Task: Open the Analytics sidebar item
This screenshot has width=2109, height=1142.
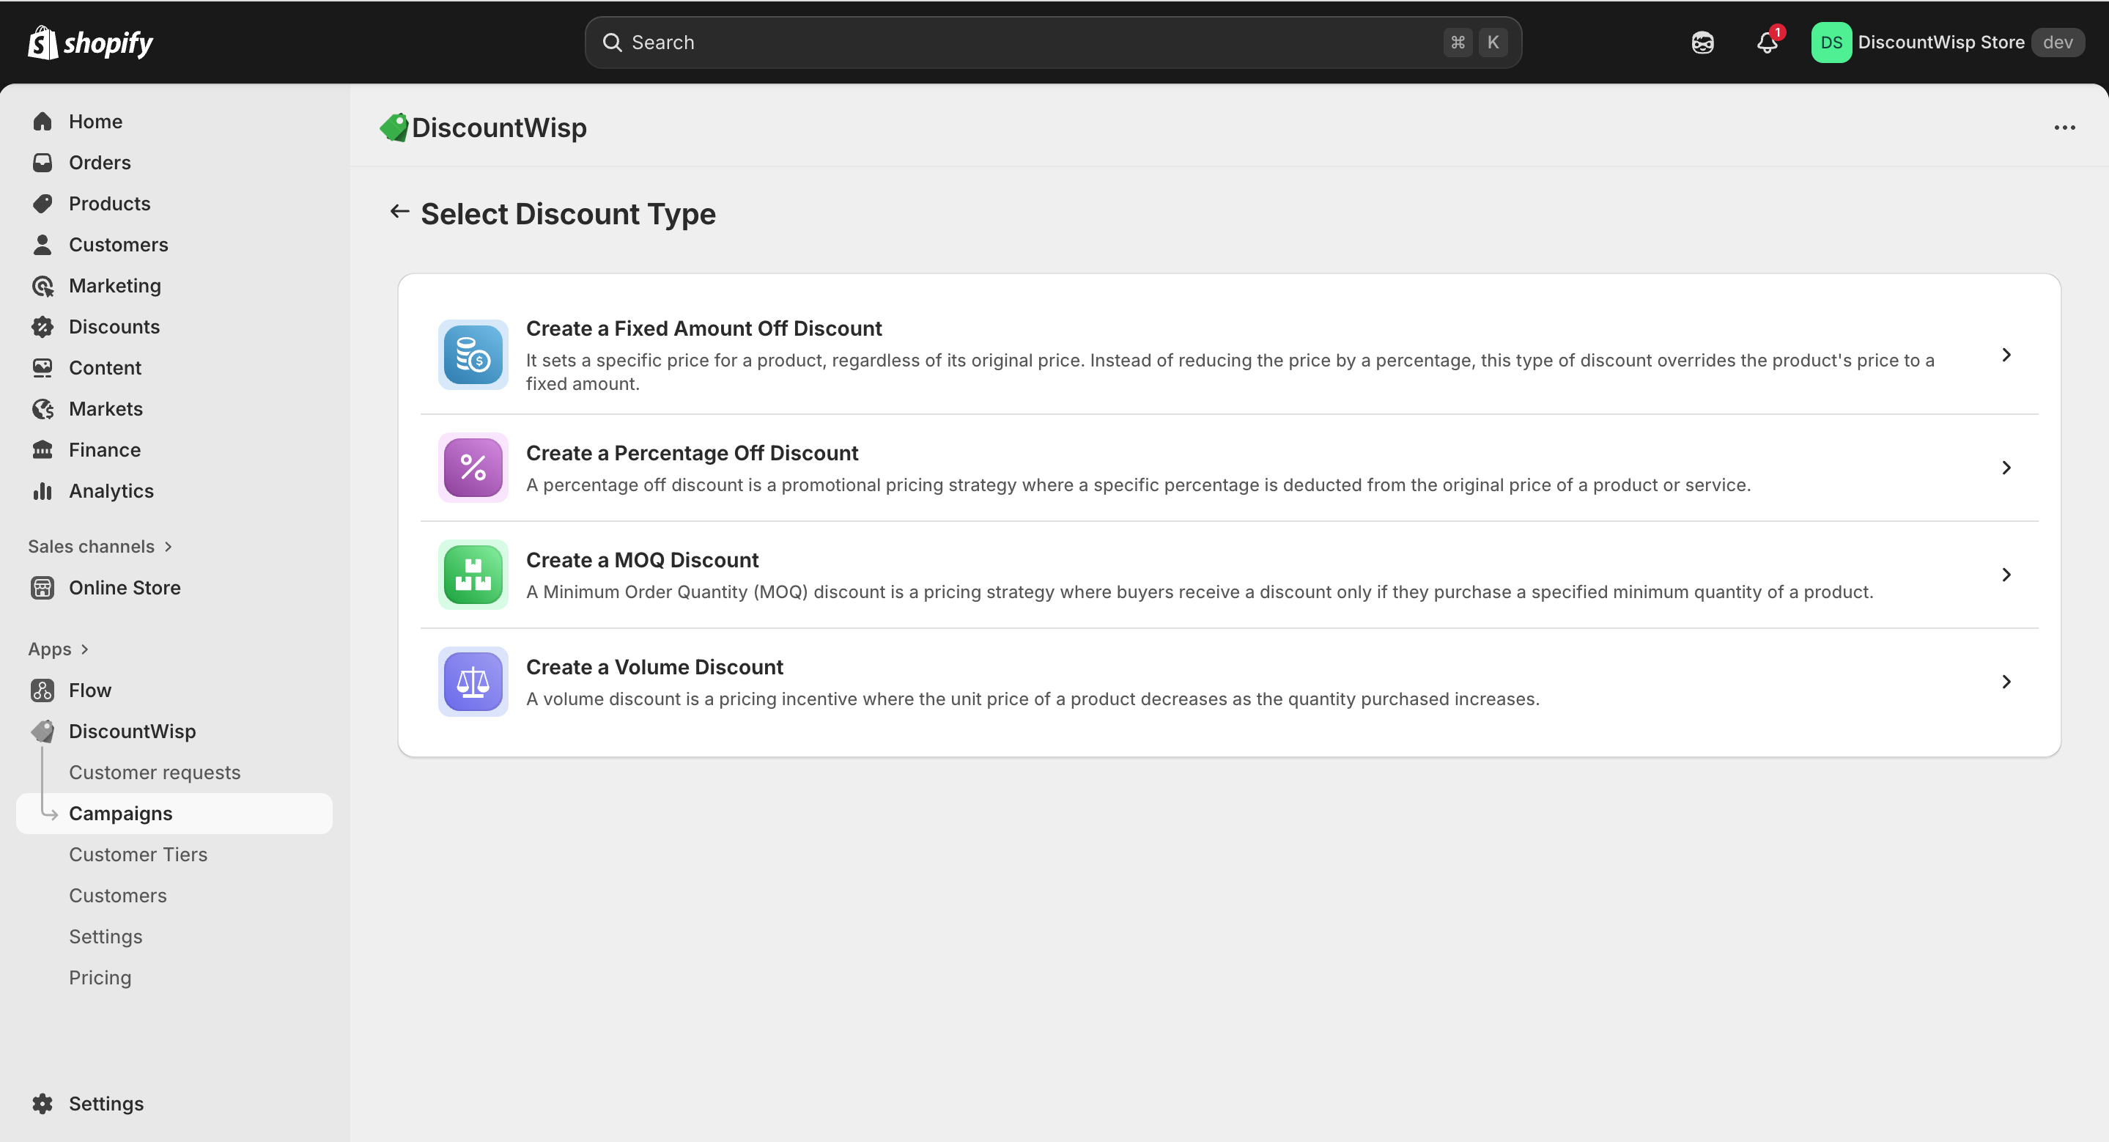Action: tap(111, 490)
